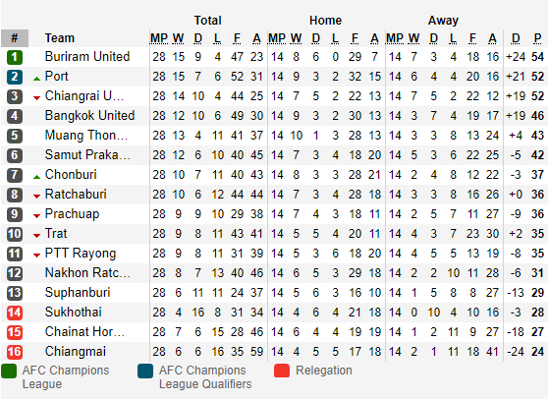Click the red rank 16 badge
The width and height of the screenshot is (549, 400).
point(15,352)
